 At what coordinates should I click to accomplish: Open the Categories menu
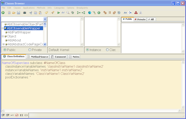tap(59, 8)
